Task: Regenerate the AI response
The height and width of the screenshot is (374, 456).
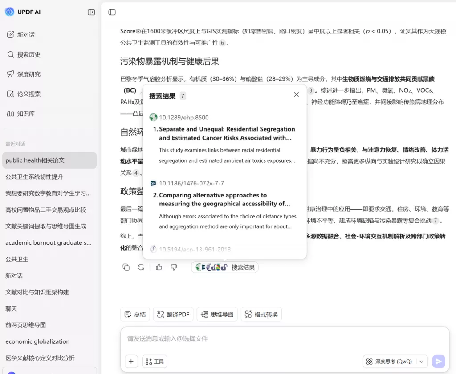Action: [x=141, y=267]
